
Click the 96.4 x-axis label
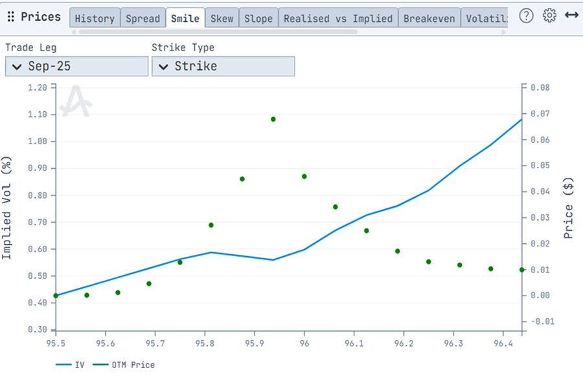[x=503, y=343]
